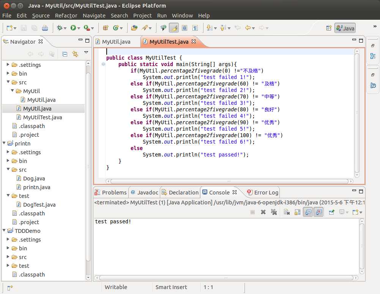Click the help icon in right trim
The image size is (380, 294).
click(373, 85)
